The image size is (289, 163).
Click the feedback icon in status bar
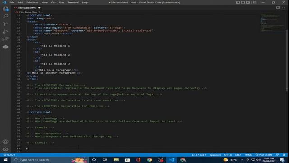pyautogui.click(x=277, y=155)
